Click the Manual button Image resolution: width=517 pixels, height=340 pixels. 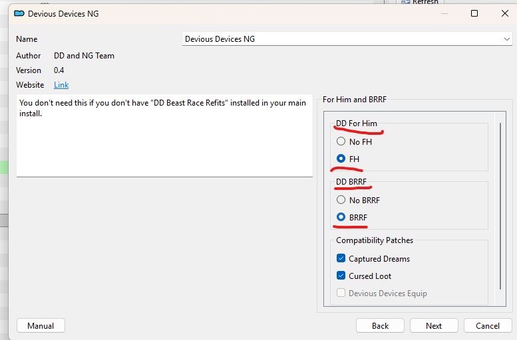[x=41, y=326]
